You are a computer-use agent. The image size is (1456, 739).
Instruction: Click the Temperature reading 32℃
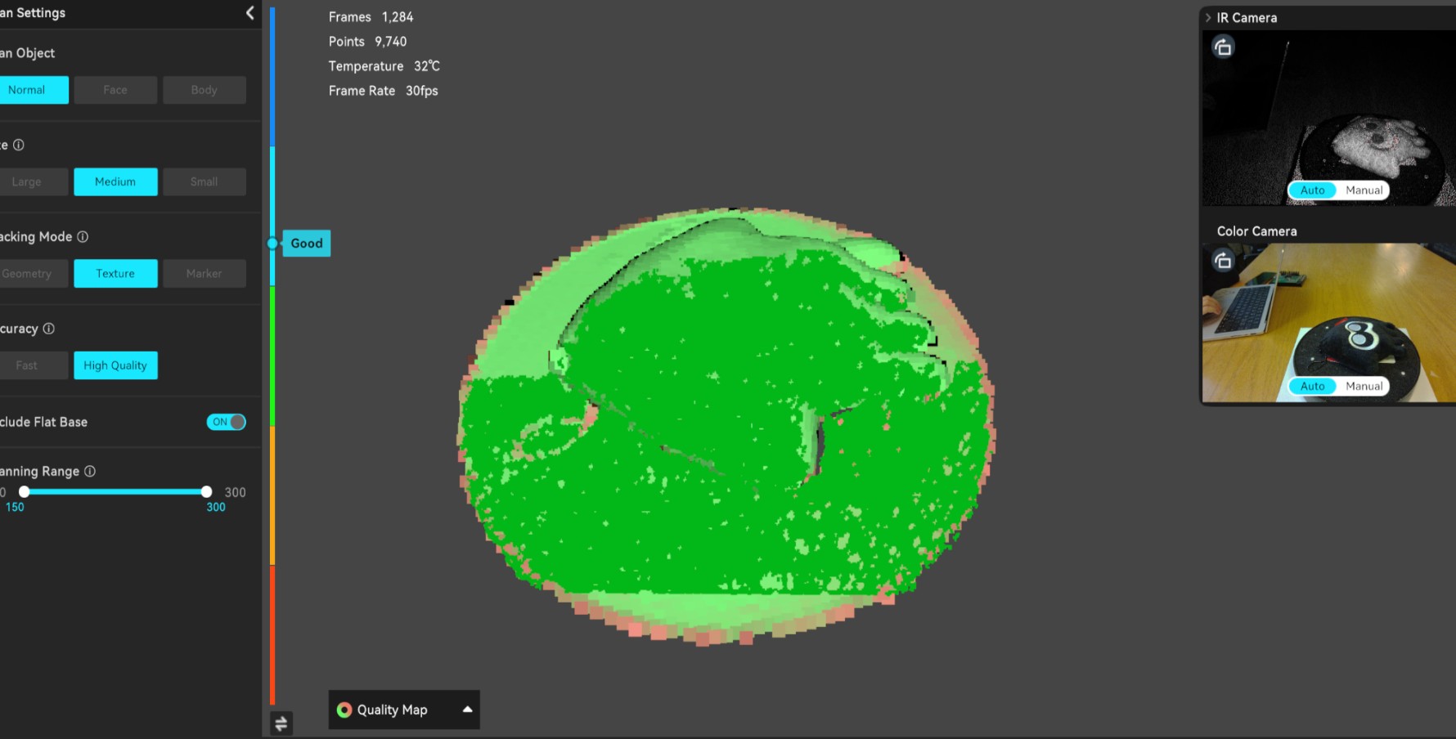pyautogui.click(x=427, y=66)
